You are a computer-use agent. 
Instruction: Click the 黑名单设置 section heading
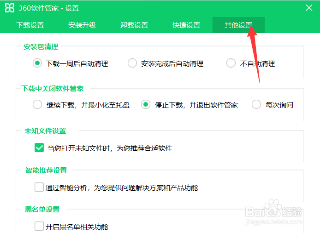point(42,210)
